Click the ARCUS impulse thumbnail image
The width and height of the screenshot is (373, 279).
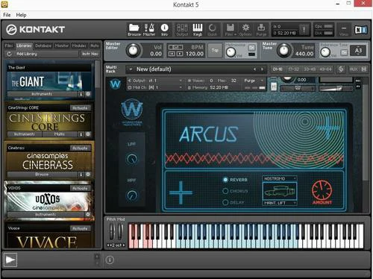[280, 191]
